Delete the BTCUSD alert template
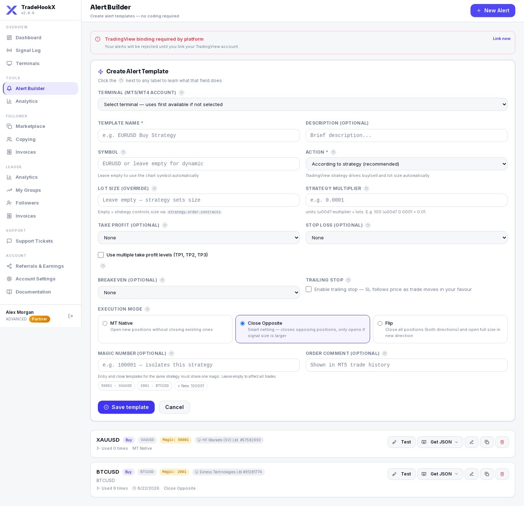 pos(502,474)
